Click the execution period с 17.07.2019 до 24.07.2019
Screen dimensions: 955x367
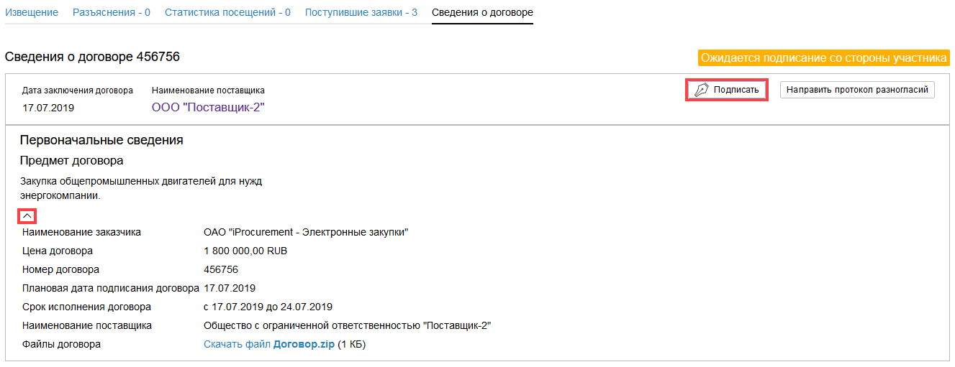click(x=268, y=307)
